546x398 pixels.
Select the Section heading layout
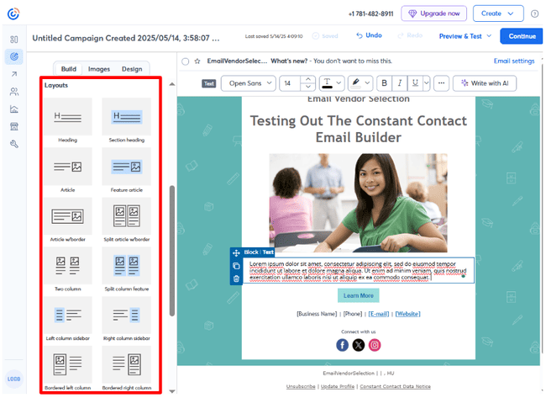(x=126, y=120)
